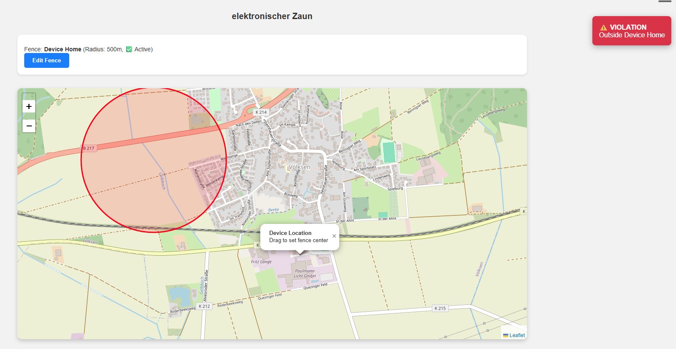
Task: Click the green Active checkmark
Action: tap(129, 49)
